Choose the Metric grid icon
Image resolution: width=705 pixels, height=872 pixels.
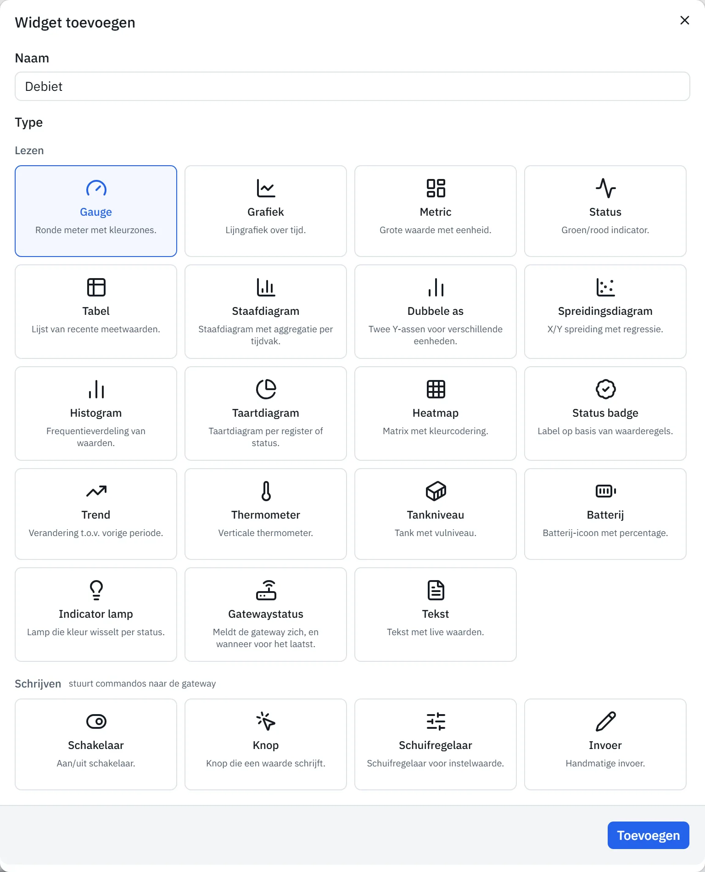(436, 188)
